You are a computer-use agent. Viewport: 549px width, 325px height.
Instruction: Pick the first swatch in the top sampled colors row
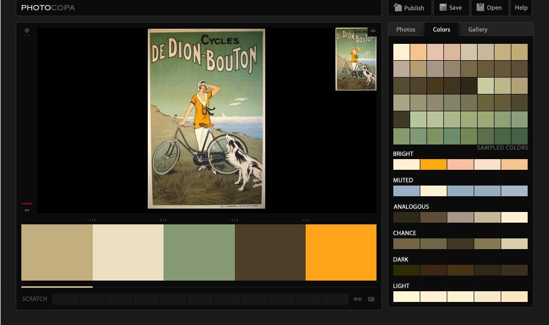[x=401, y=52]
